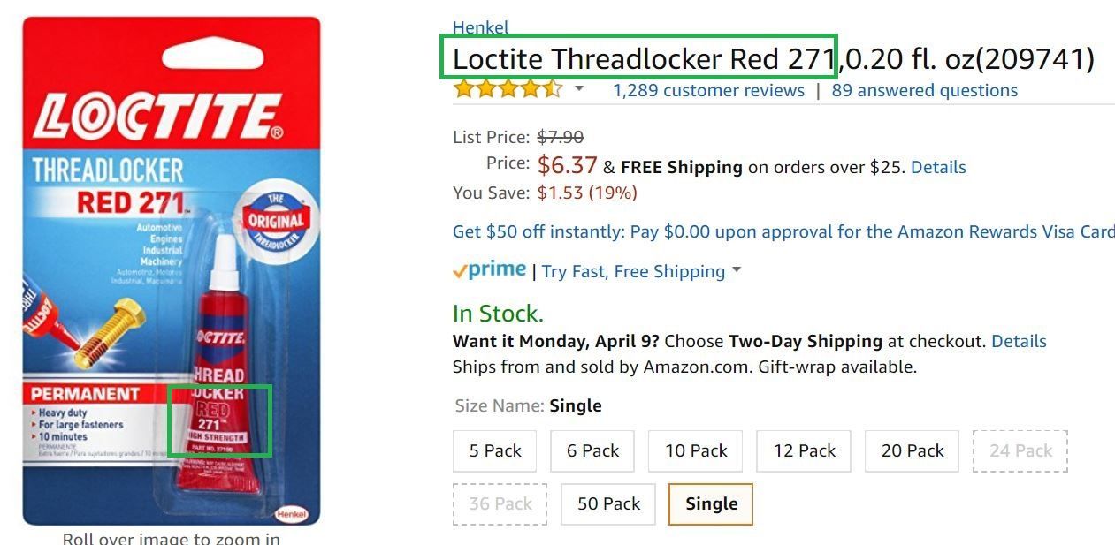Open the star rating breakdown arrow
The height and width of the screenshot is (545, 1115).
[x=579, y=89]
